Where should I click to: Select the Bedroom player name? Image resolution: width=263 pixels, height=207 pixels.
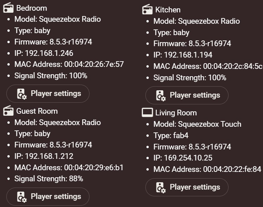click(x=31, y=8)
